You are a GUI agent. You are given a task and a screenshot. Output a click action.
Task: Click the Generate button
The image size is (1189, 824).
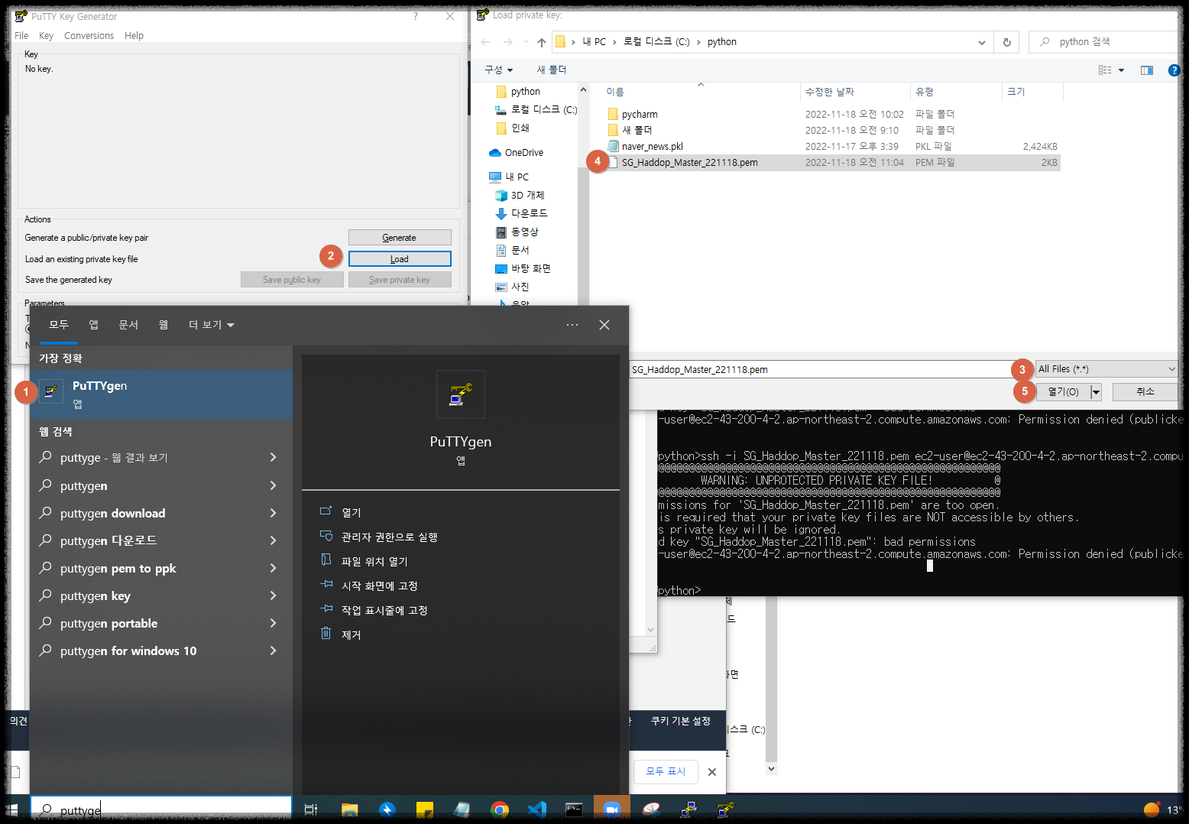tap(400, 238)
